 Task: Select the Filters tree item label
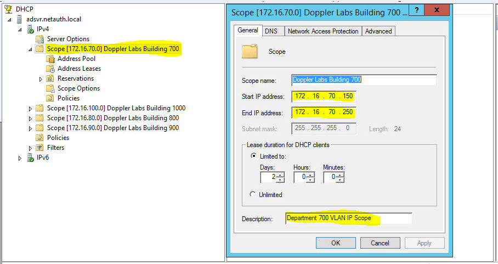[55, 148]
